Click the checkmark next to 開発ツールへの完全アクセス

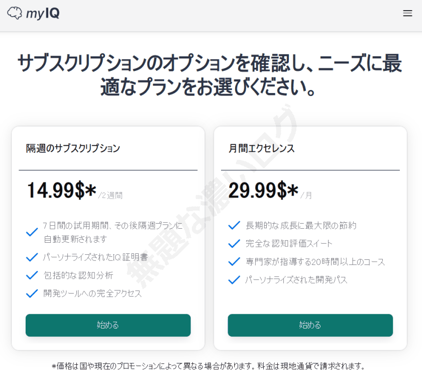[x=32, y=294]
